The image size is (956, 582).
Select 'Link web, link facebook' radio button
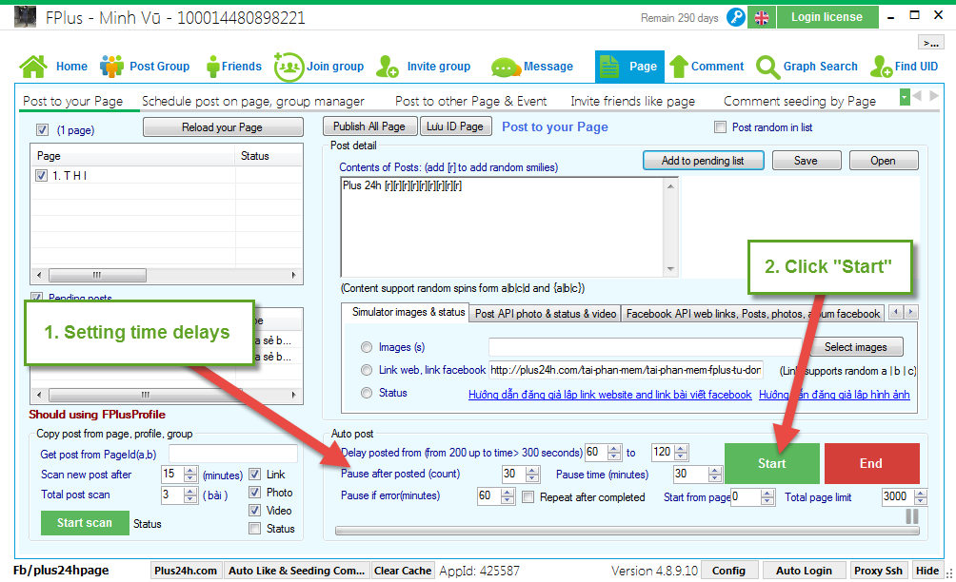pyautogui.click(x=367, y=370)
